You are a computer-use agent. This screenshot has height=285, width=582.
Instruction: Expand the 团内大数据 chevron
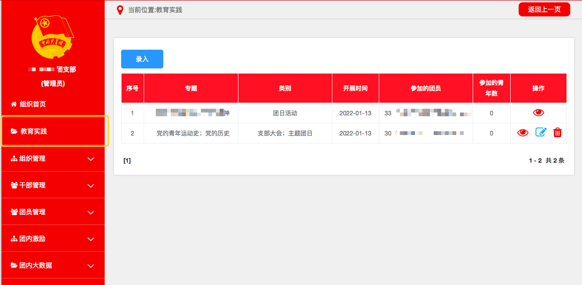[91, 266]
